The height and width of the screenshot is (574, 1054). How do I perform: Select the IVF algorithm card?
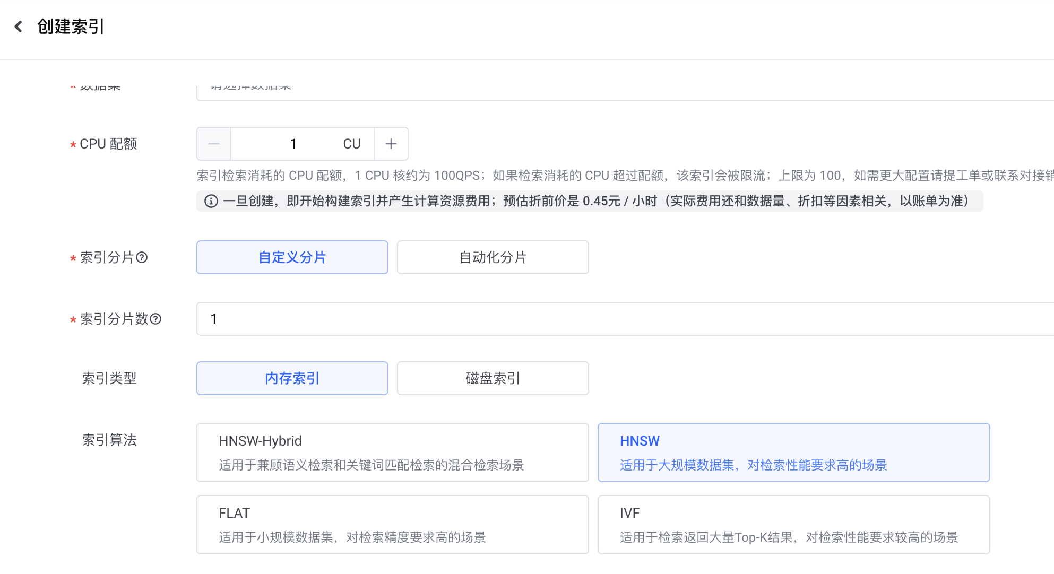794,525
